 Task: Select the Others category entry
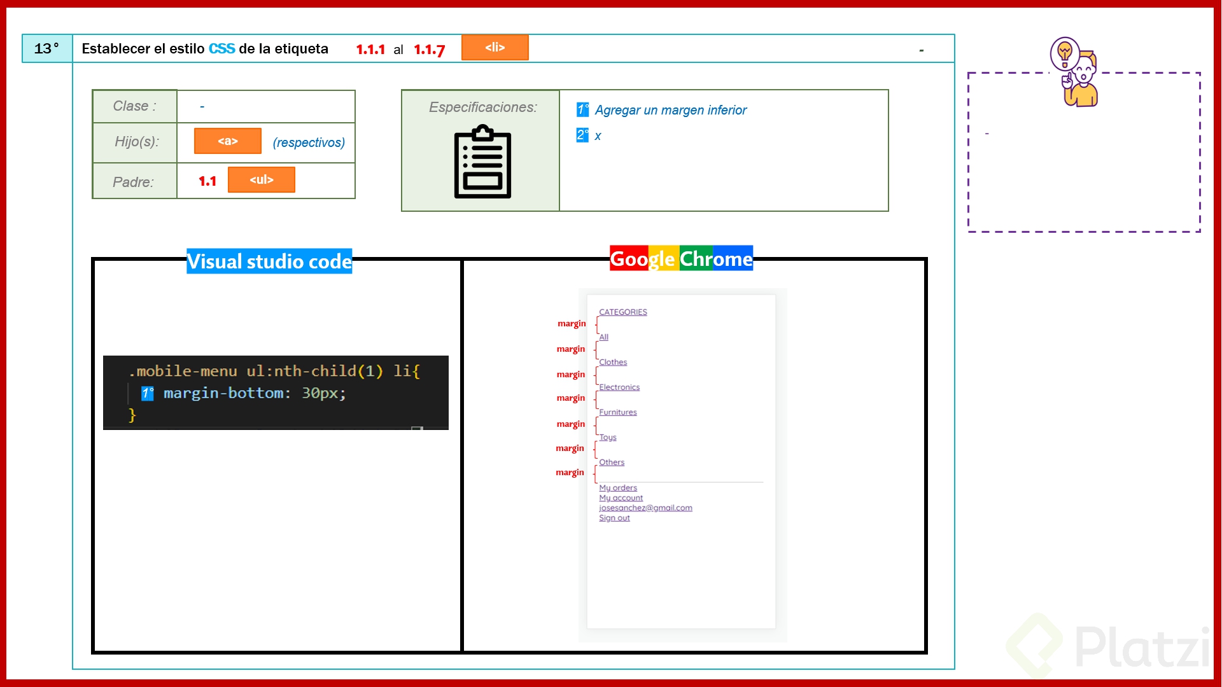612,462
